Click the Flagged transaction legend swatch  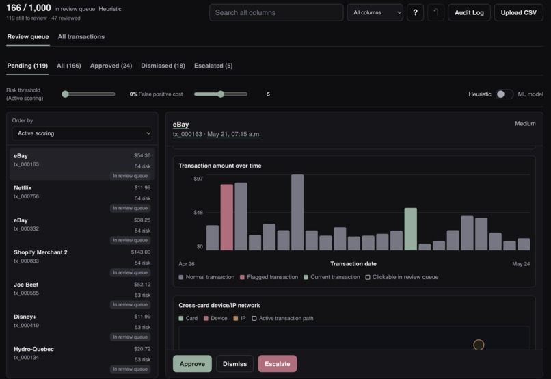[242, 277]
